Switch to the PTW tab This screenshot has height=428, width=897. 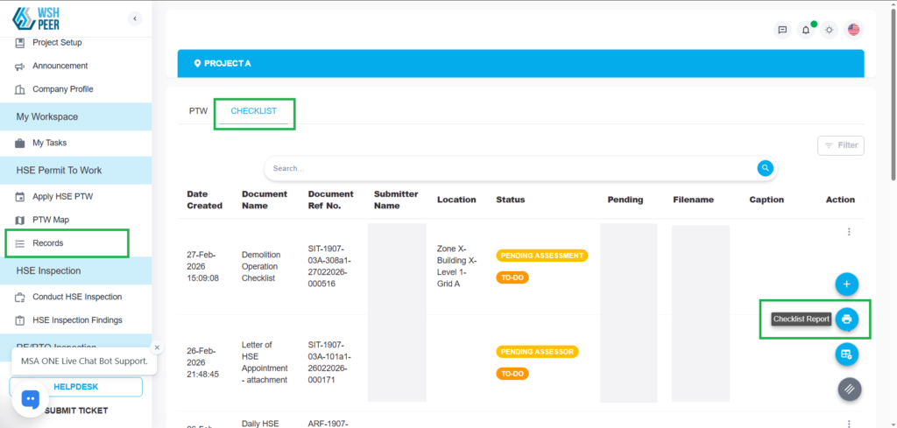click(x=198, y=111)
